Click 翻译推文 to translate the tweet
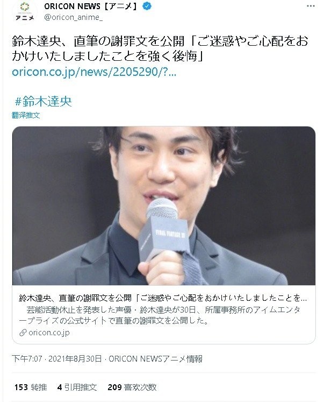This screenshot has height=402, width=324. pos(26,115)
